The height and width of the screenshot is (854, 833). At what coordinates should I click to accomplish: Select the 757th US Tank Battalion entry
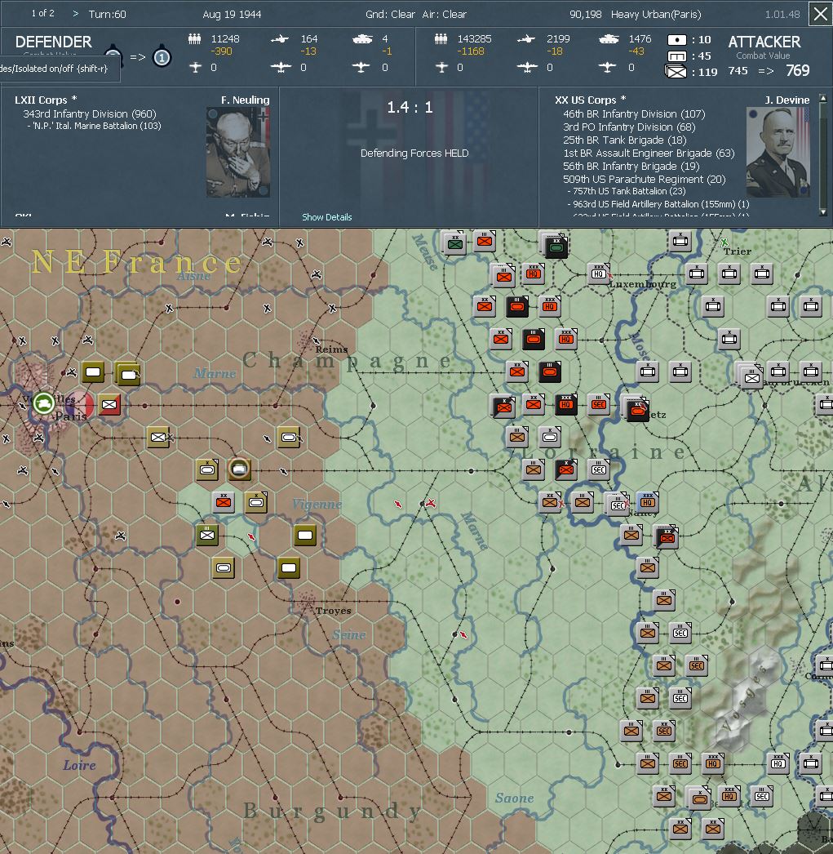pyautogui.click(x=627, y=191)
